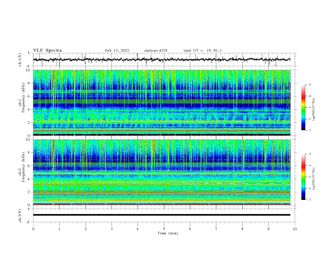Click the ch.2 frequency tick label "2"

pos(29,192)
